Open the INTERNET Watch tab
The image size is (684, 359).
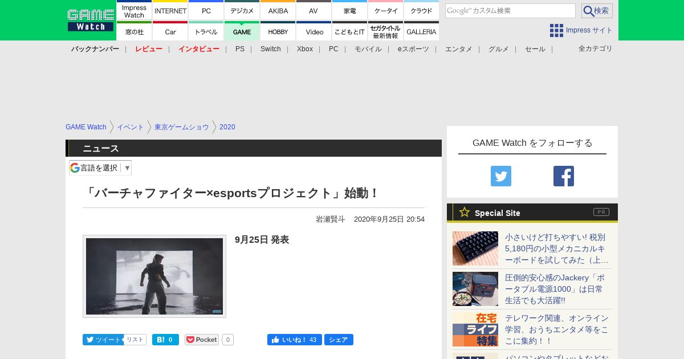pyautogui.click(x=170, y=10)
